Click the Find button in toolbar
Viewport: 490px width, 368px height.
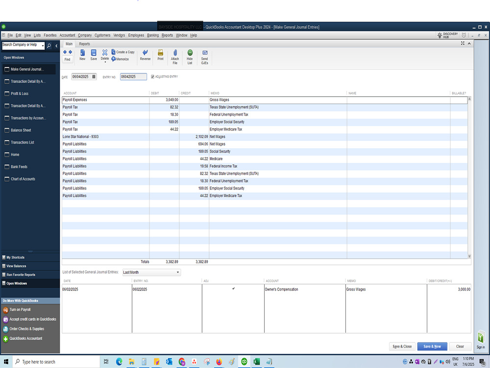[x=67, y=59]
